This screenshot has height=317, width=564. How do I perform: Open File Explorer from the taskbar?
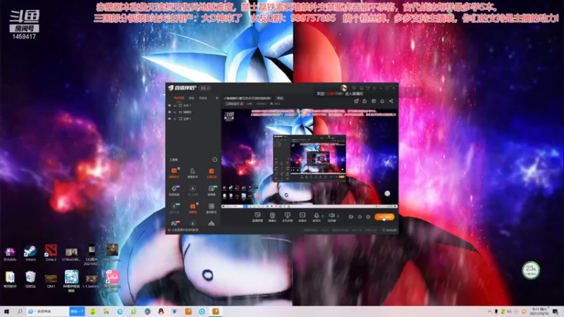click(x=106, y=311)
